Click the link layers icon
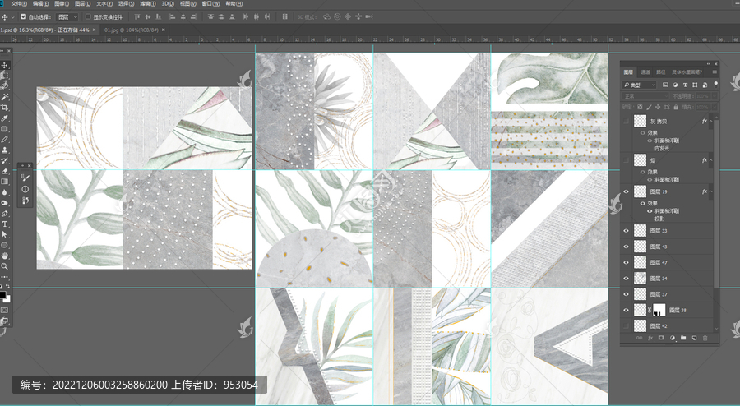Image resolution: width=740 pixels, height=406 pixels. pos(639,338)
